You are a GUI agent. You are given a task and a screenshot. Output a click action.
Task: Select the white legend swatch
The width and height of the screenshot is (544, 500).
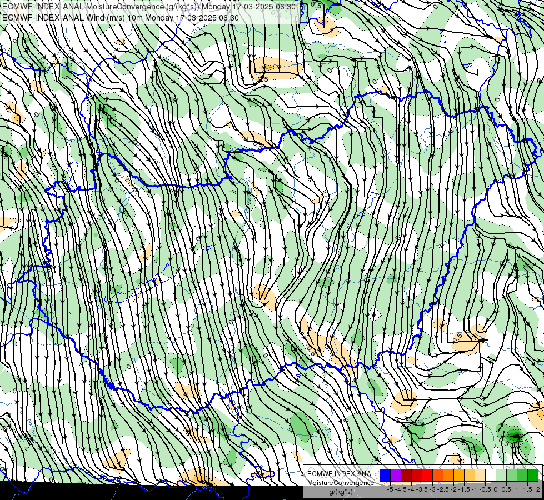pos(491,476)
